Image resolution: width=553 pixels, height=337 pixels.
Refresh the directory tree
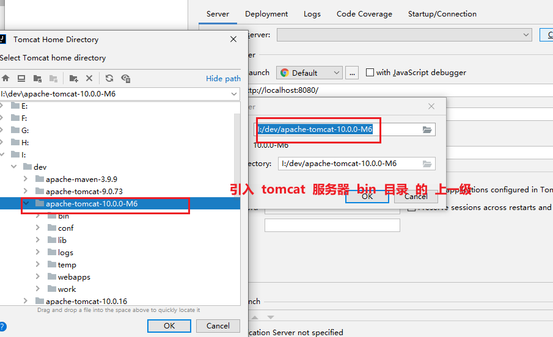(109, 78)
